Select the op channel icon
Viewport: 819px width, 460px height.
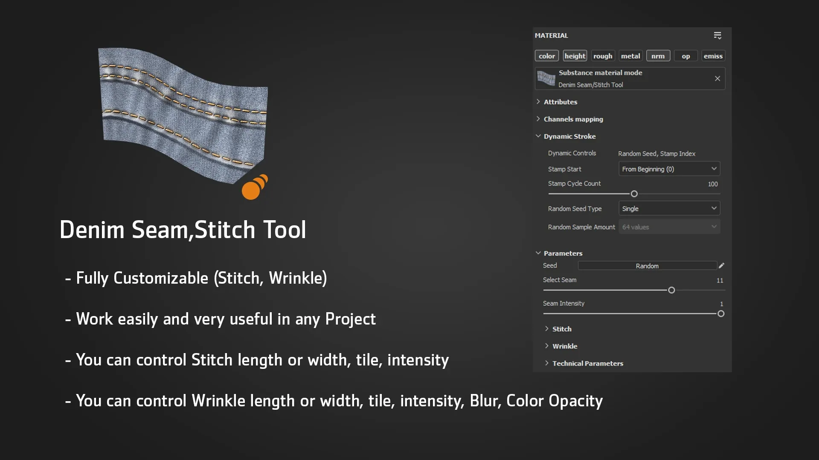click(x=686, y=55)
